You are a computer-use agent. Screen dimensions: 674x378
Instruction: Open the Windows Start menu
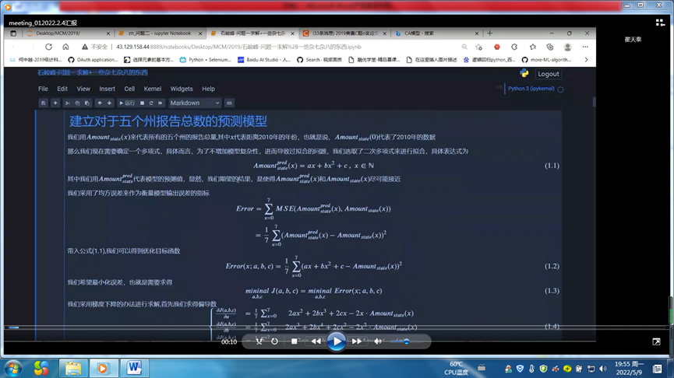click(13, 367)
